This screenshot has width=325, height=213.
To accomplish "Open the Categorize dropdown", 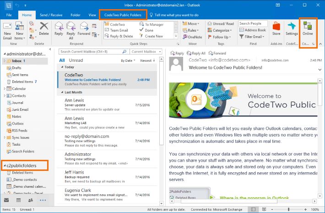I will point(220,30).
